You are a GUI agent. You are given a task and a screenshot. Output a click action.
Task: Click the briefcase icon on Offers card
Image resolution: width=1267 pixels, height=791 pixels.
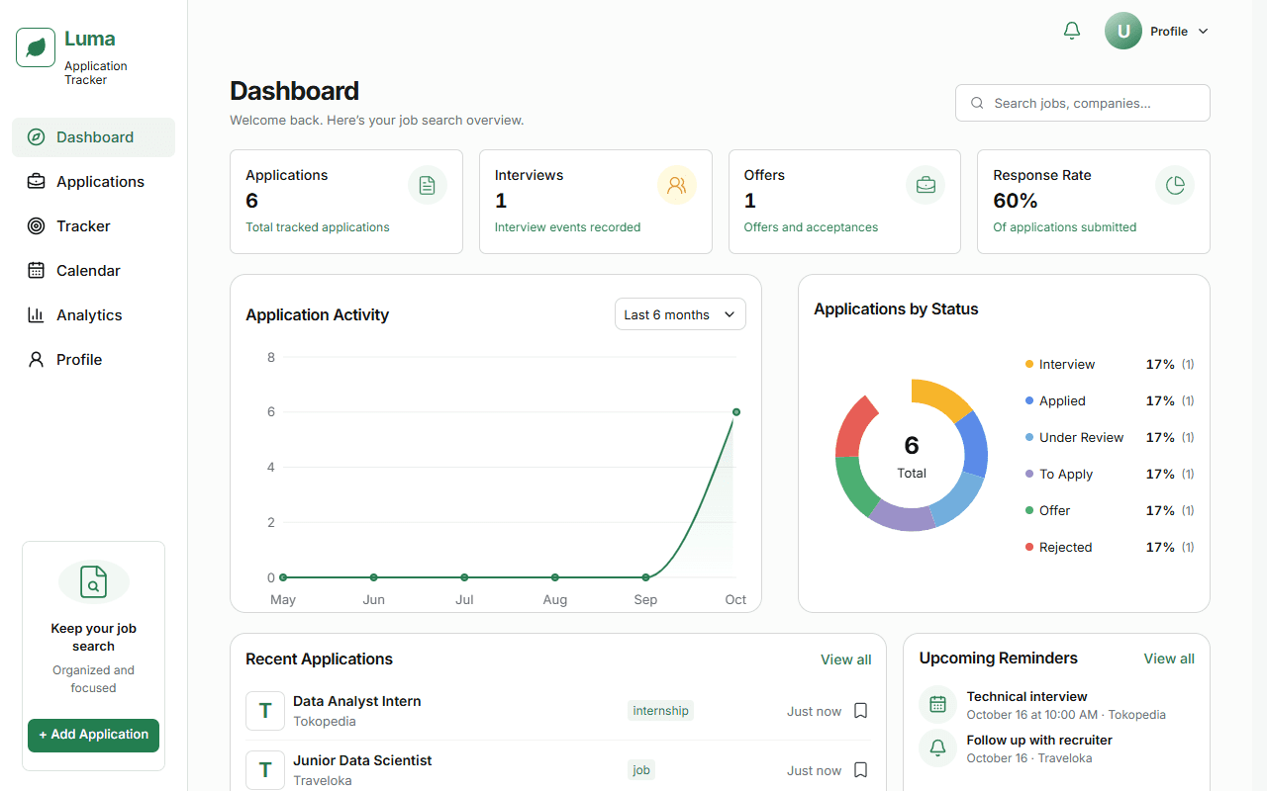point(926,185)
